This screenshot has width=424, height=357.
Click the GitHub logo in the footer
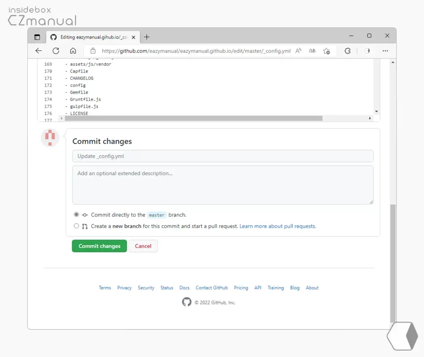[x=186, y=302]
